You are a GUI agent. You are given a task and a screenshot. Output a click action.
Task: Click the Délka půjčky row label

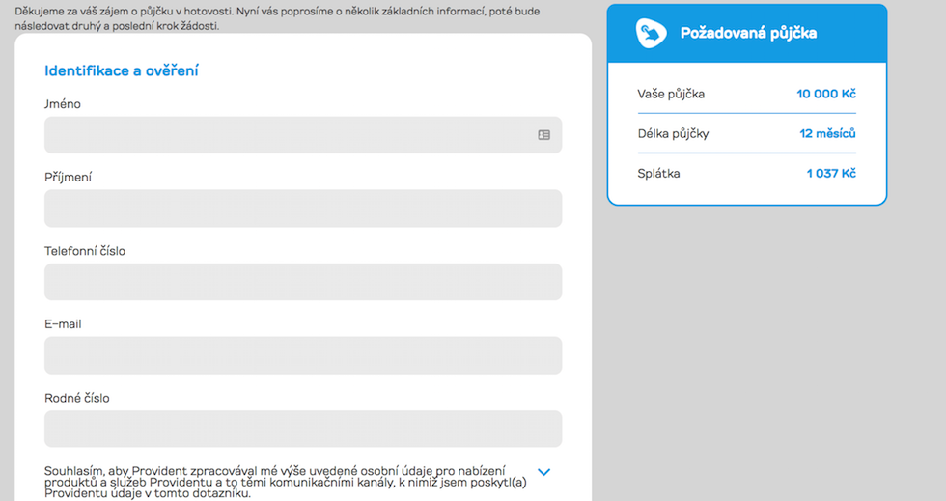tap(674, 133)
